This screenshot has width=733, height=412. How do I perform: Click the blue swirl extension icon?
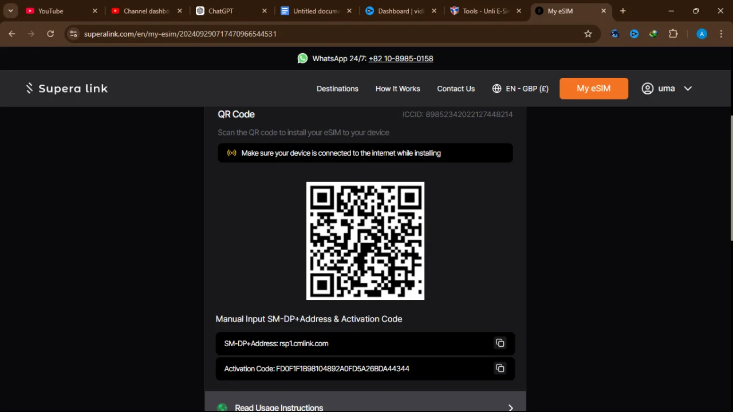(x=615, y=34)
